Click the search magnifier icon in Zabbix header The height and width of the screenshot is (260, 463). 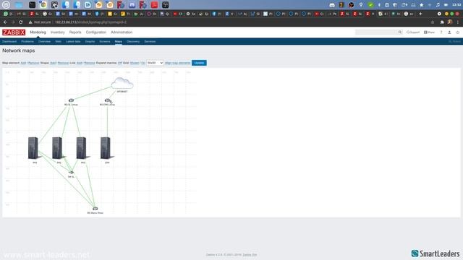tap(400, 32)
